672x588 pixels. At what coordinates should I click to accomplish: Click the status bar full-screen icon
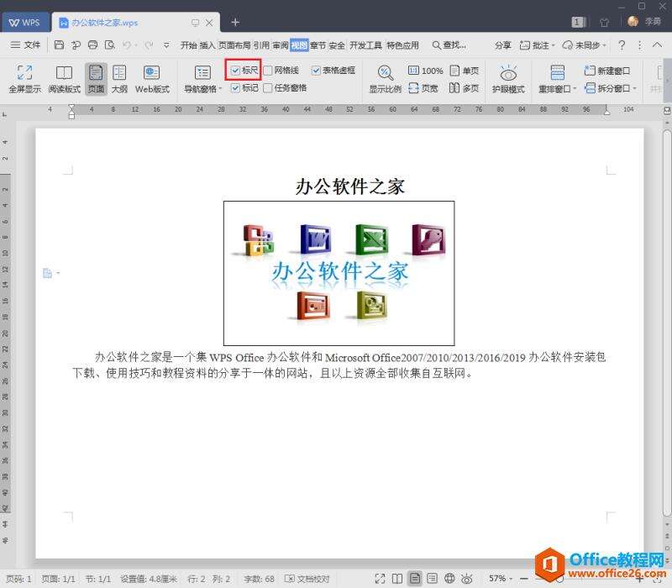pyautogui.click(x=380, y=579)
